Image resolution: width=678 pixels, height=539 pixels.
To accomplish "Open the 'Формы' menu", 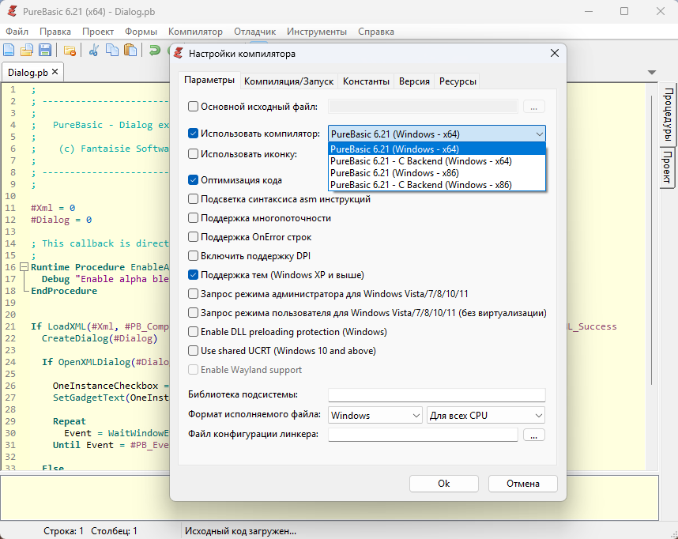I will pos(141,32).
